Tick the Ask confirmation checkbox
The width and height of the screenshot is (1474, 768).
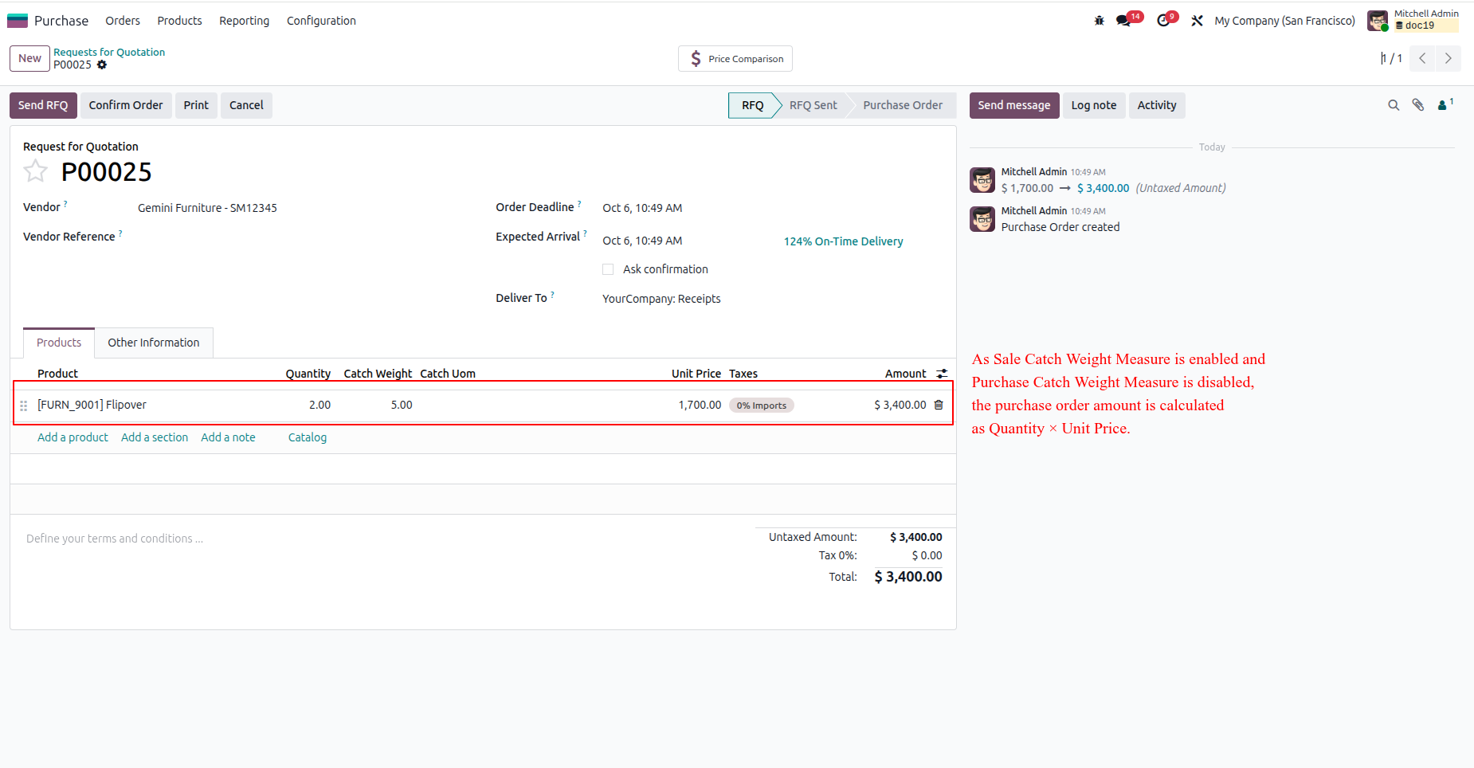(x=608, y=269)
